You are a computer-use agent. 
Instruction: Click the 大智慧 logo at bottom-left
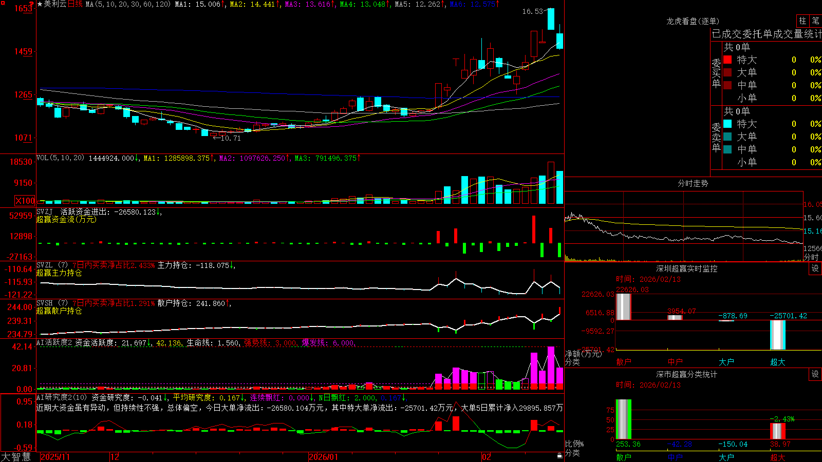[16, 456]
